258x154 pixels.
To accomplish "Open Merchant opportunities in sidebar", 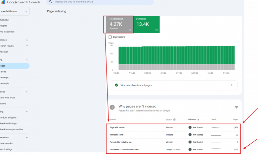I will point(11,130).
